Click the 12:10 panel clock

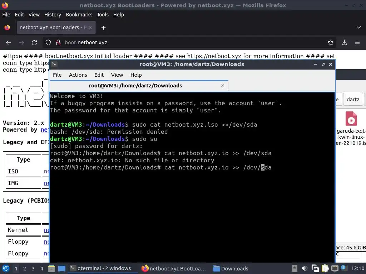(357, 269)
